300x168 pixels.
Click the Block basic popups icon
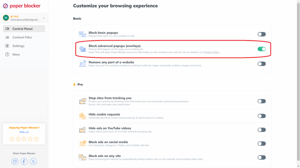[82, 34]
